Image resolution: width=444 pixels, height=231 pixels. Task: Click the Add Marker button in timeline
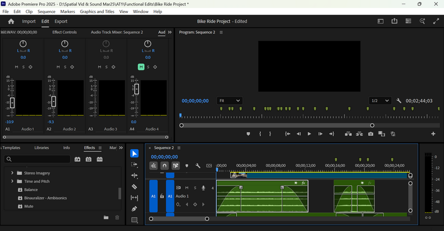pyautogui.click(x=187, y=166)
